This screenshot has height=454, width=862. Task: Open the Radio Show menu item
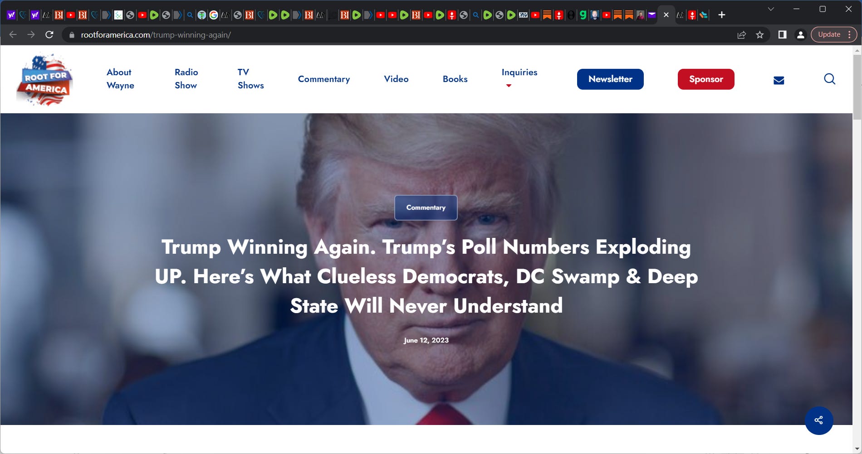[x=186, y=79]
